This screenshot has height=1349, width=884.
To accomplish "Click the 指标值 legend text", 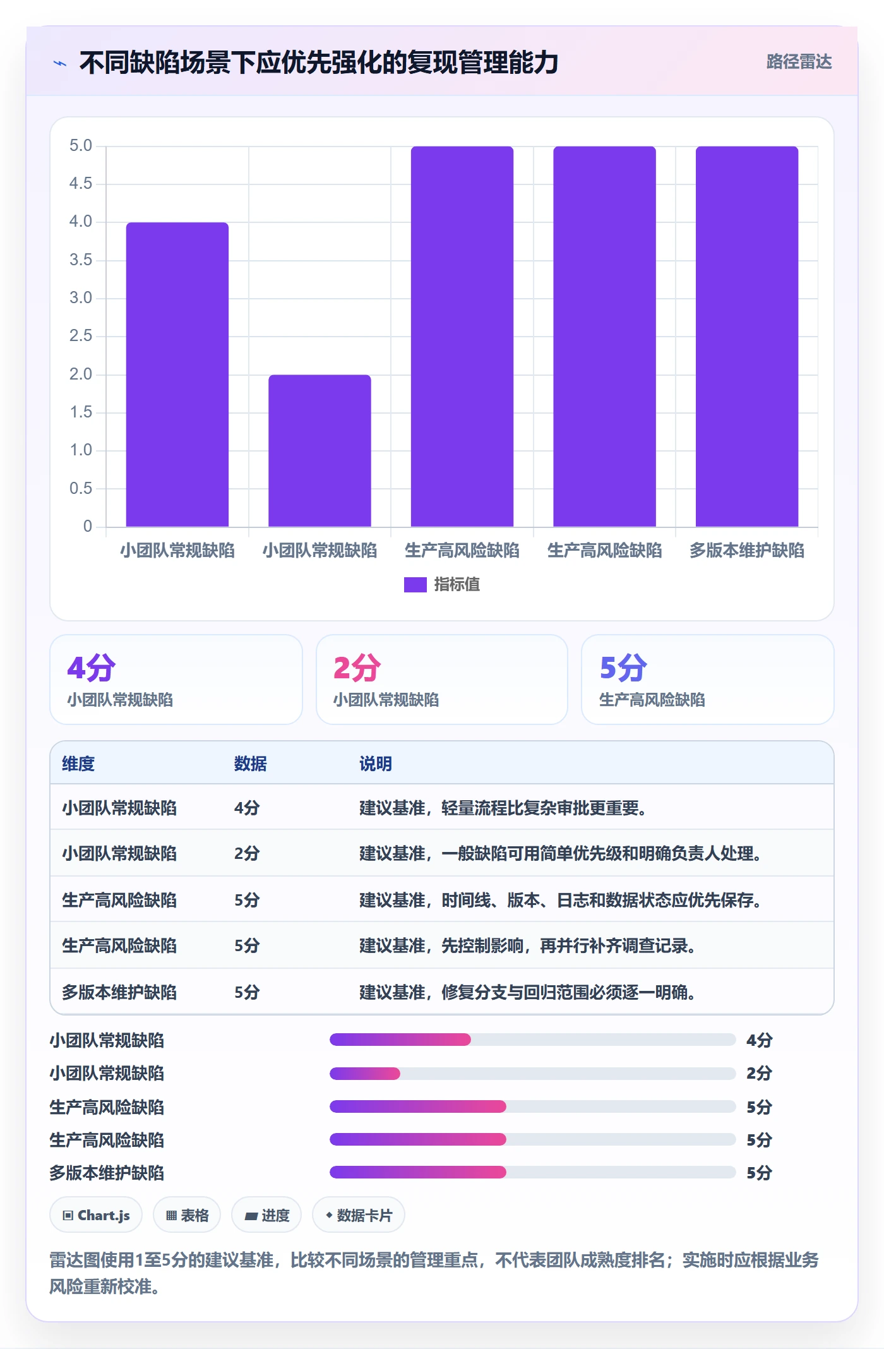I will click(457, 584).
